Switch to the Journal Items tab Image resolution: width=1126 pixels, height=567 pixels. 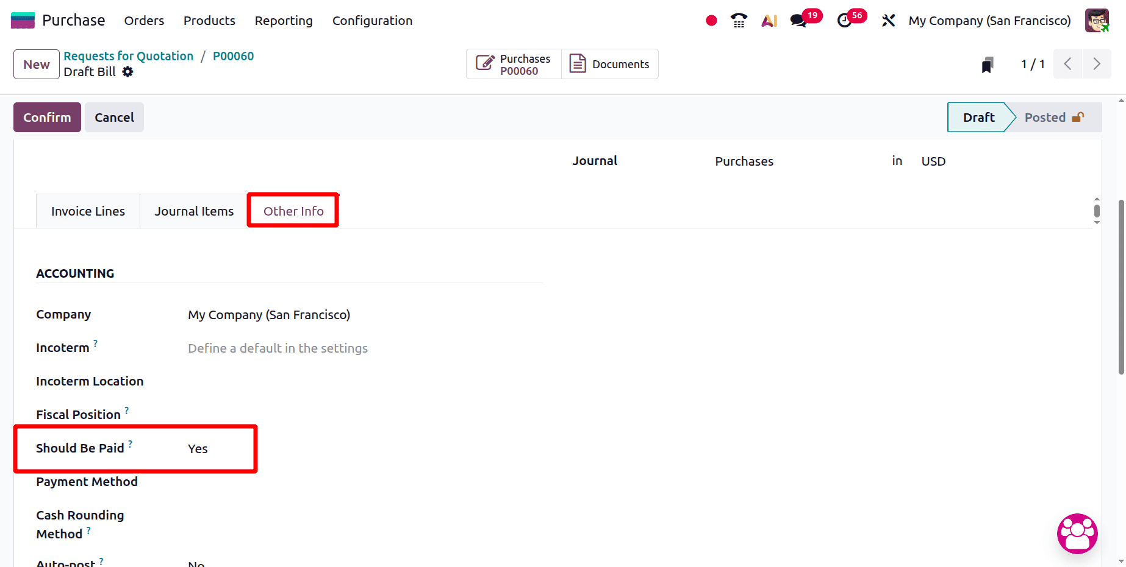pos(194,211)
